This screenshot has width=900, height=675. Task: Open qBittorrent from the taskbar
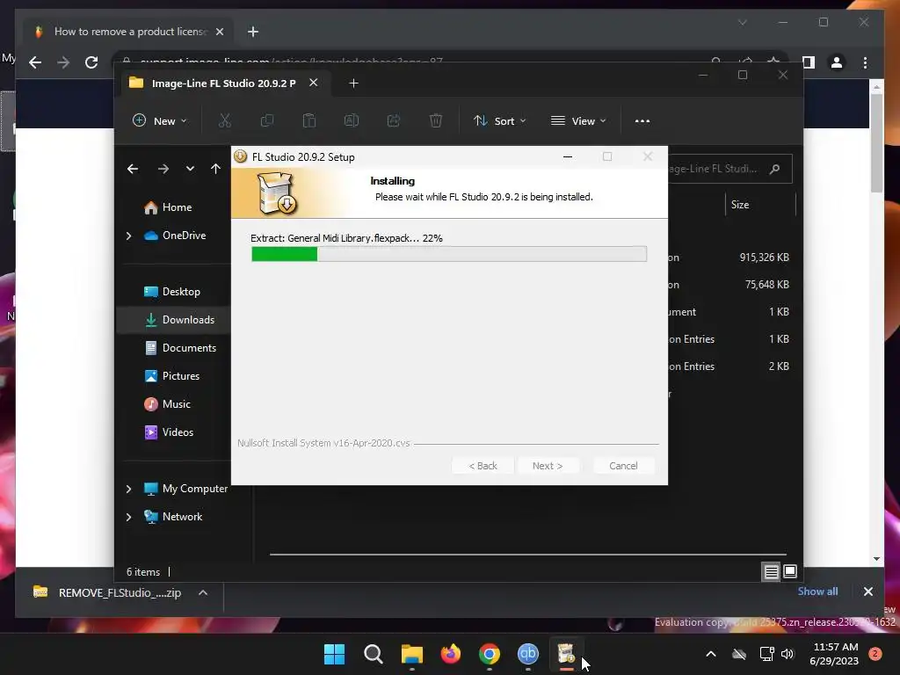(528, 654)
